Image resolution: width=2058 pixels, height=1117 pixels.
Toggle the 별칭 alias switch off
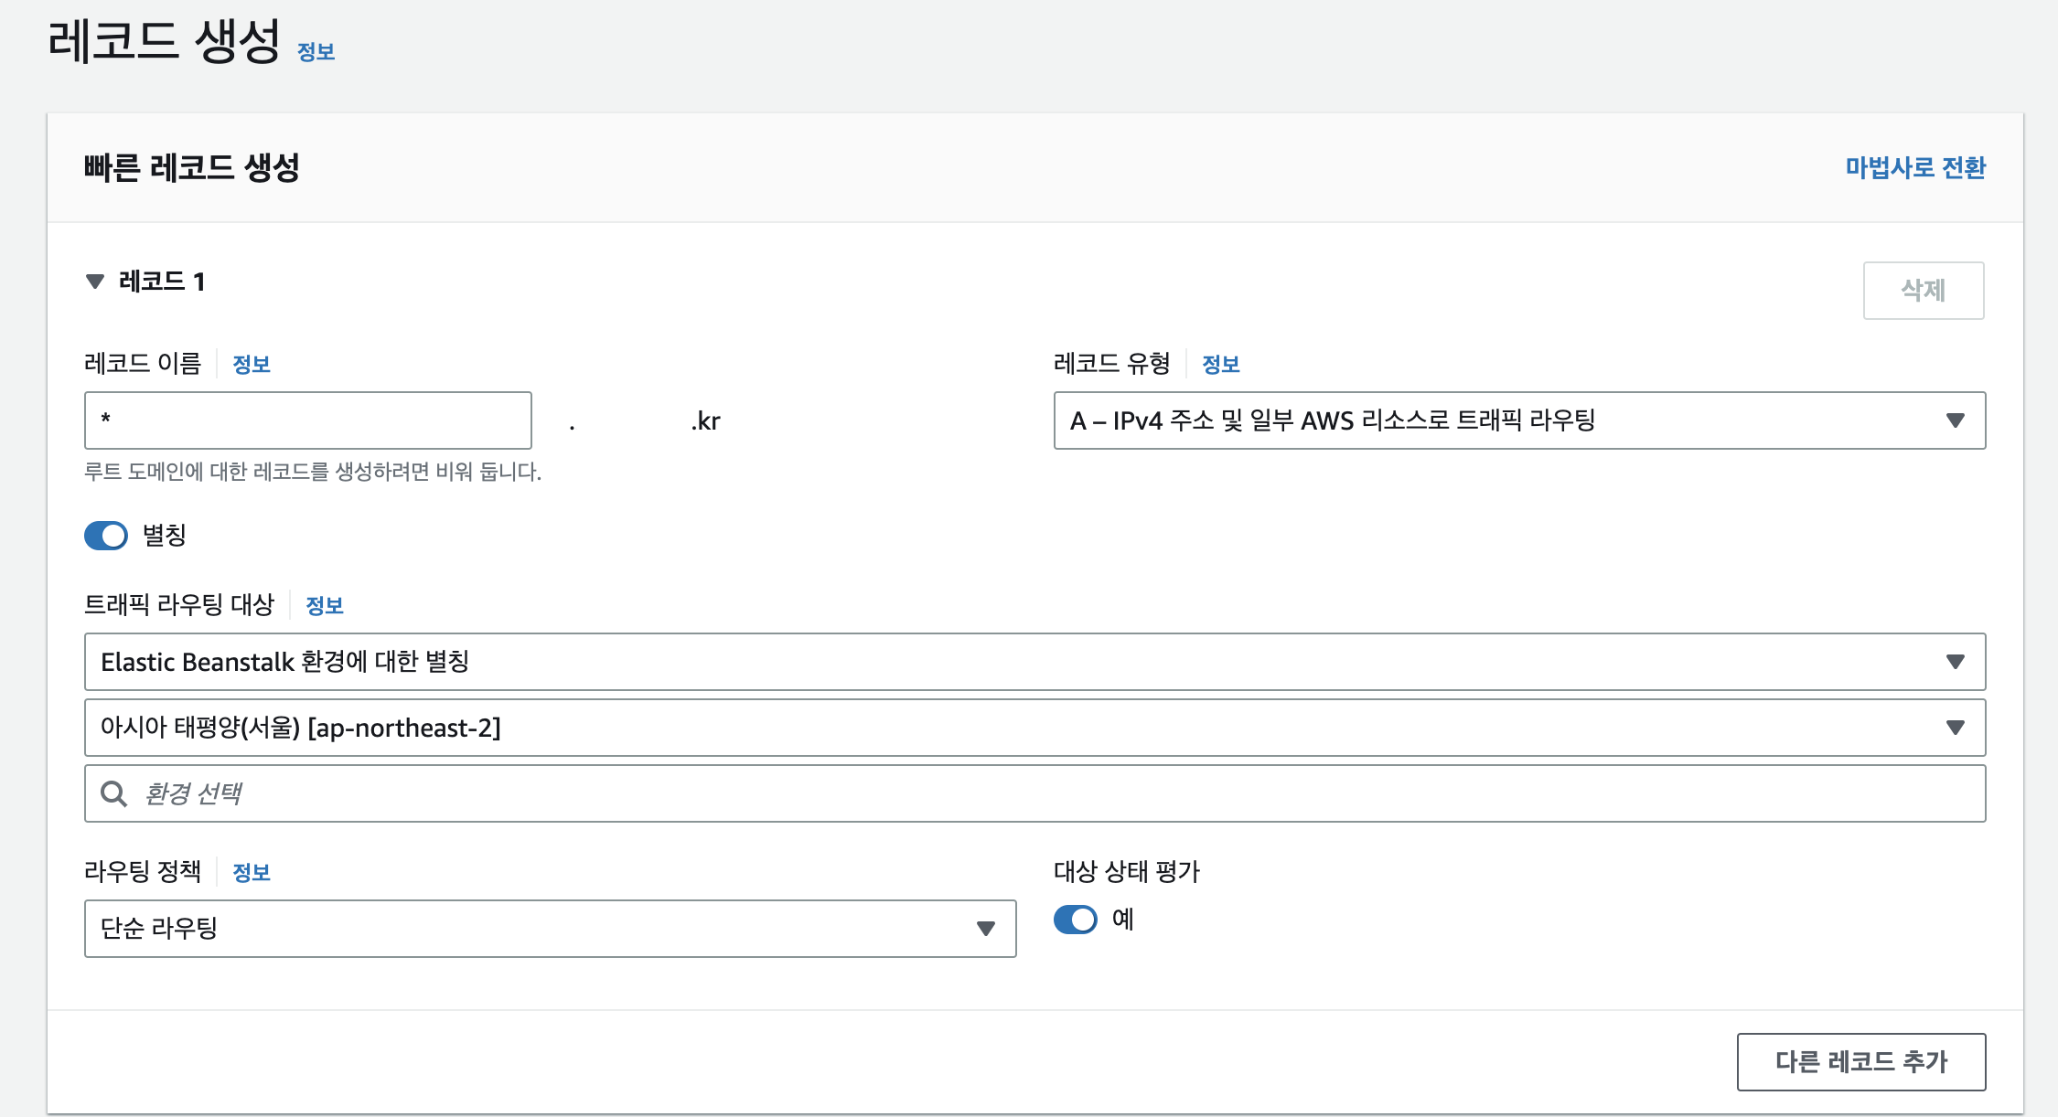pos(106,536)
